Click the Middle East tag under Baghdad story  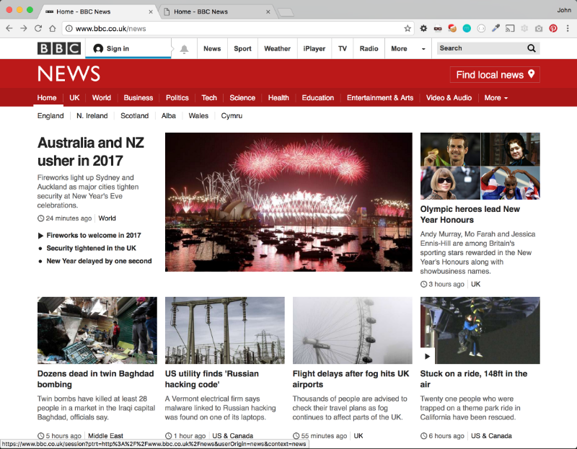pos(105,436)
